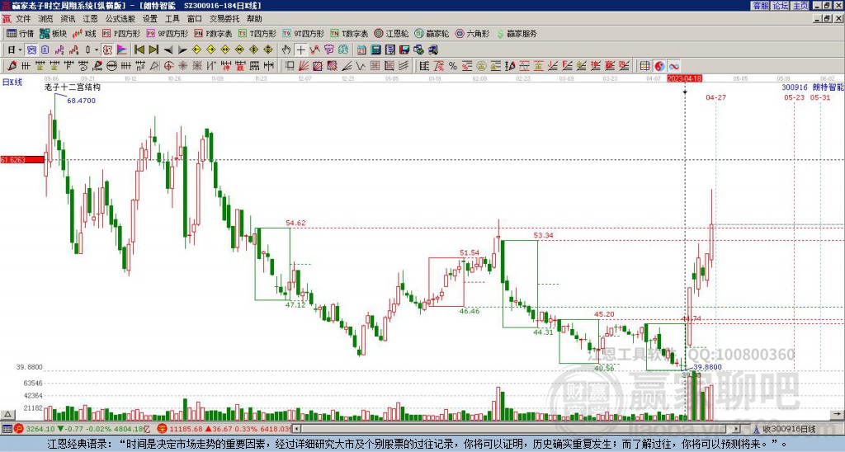Click the 05-31 time cycle label
845x452 pixels.
click(x=820, y=97)
